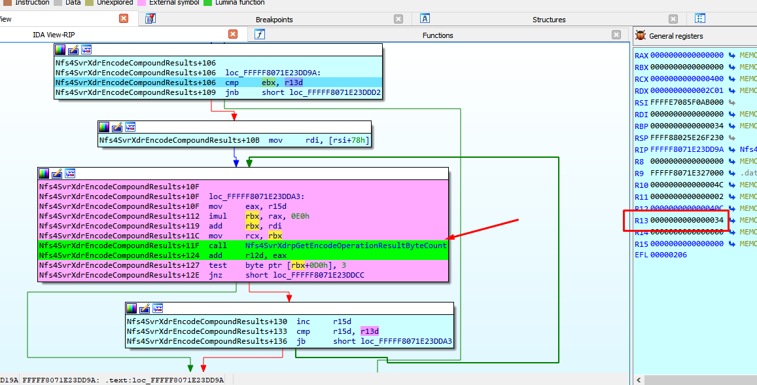Click pencil edit icon on loc_FFFFF8071E23DDA3 block
This screenshot has height=385, width=757.
pos(57,174)
